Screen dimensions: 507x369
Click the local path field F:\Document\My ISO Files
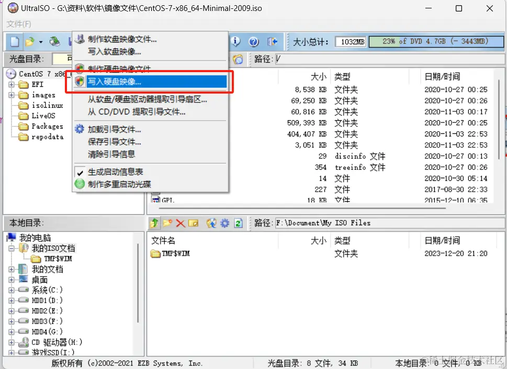[x=390, y=223]
